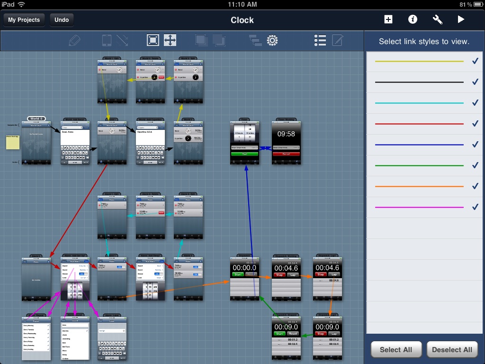Open the wrench settings tool
Screen dimensions: 485x364
coord(438,19)
